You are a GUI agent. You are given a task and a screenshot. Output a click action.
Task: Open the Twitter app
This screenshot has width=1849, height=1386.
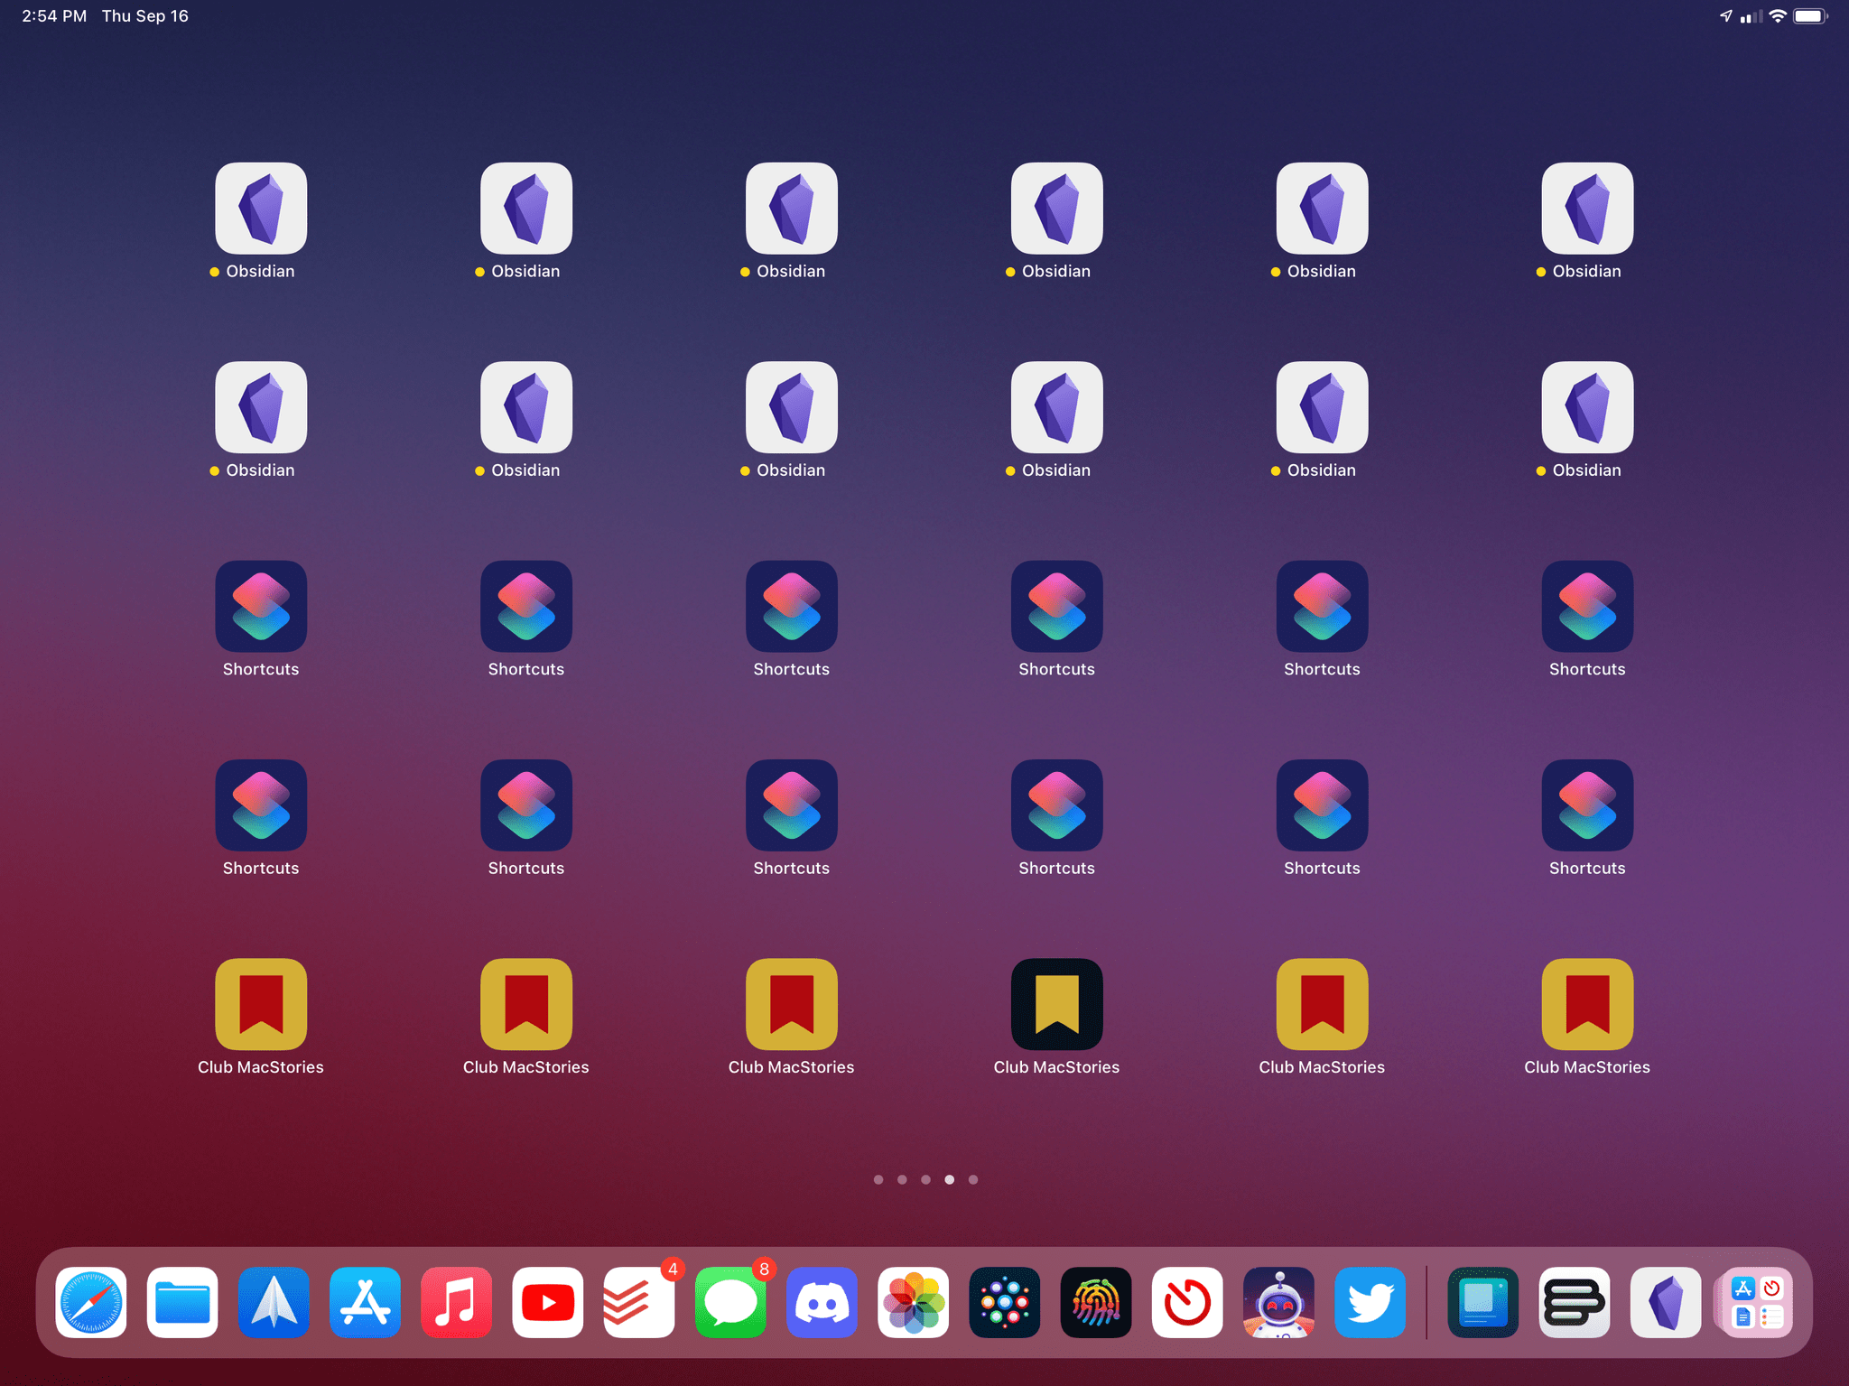[x=1370, y=1302]
